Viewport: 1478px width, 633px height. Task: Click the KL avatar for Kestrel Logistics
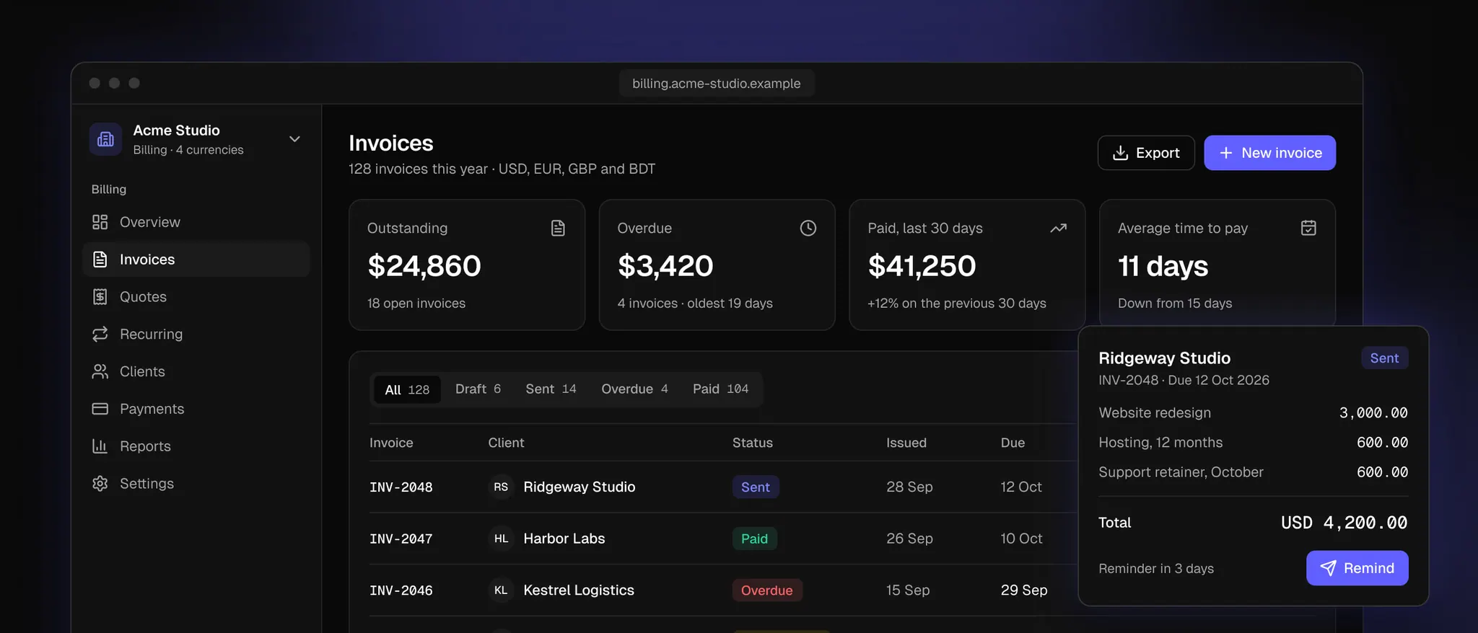coord(501,590)
